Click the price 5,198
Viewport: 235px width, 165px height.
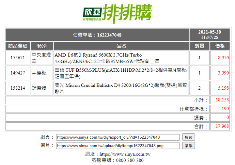coord(223,88)
